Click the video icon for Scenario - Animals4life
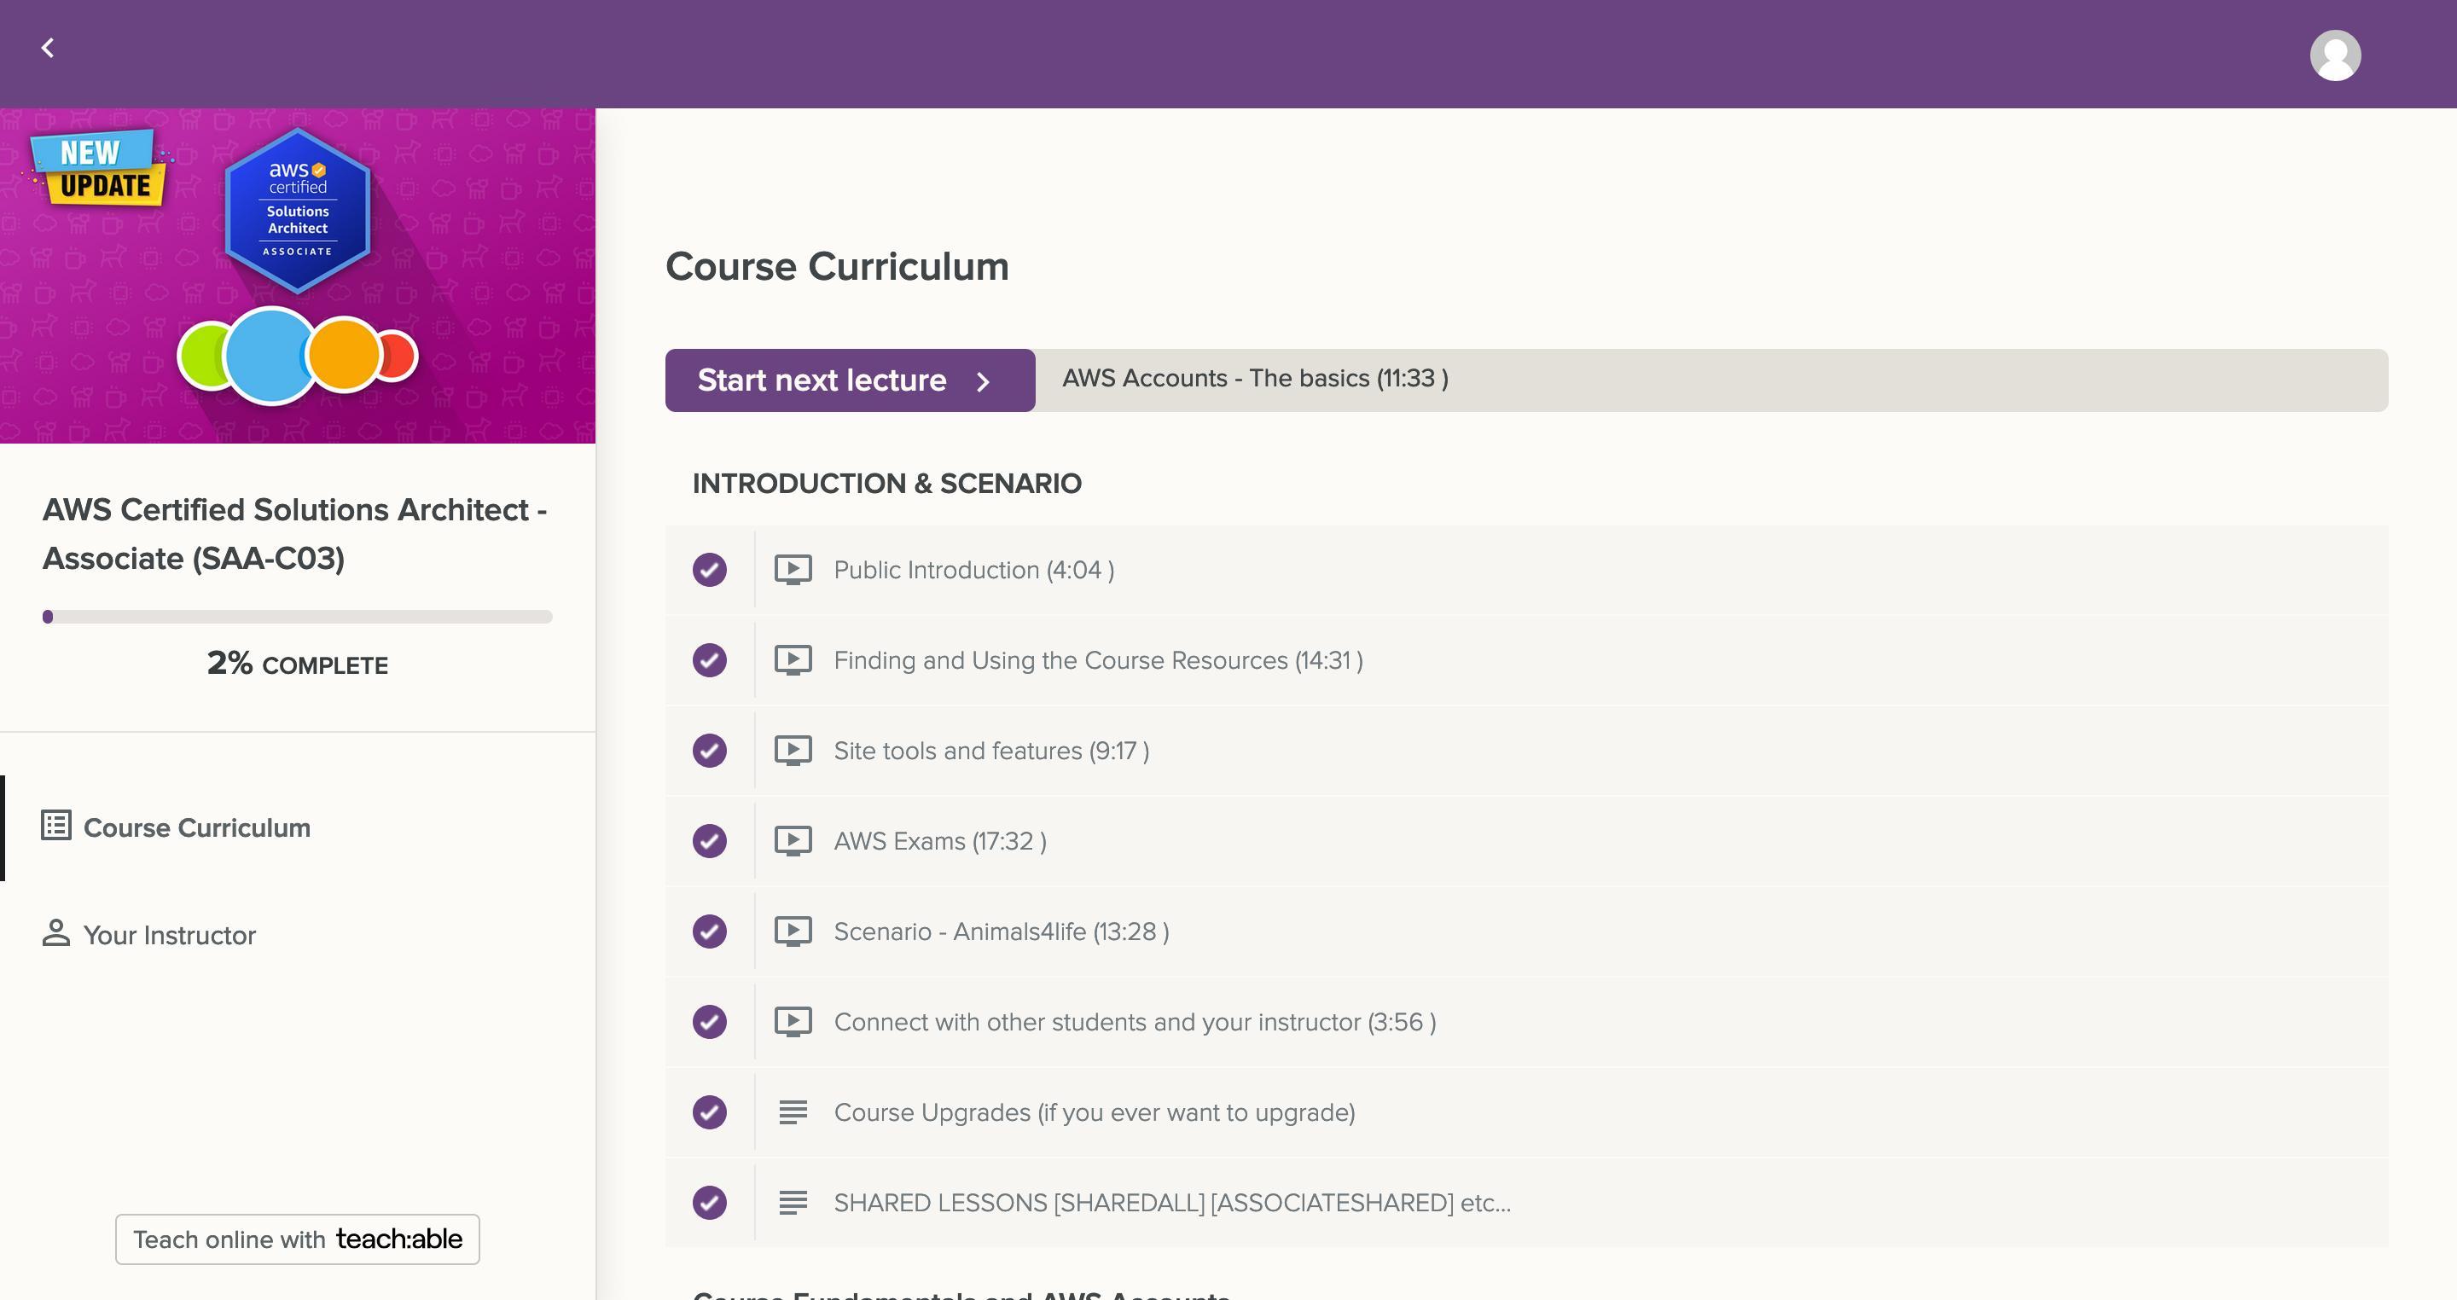Viewport: 2457px width, 1300px height. click(x=792, y=931)
